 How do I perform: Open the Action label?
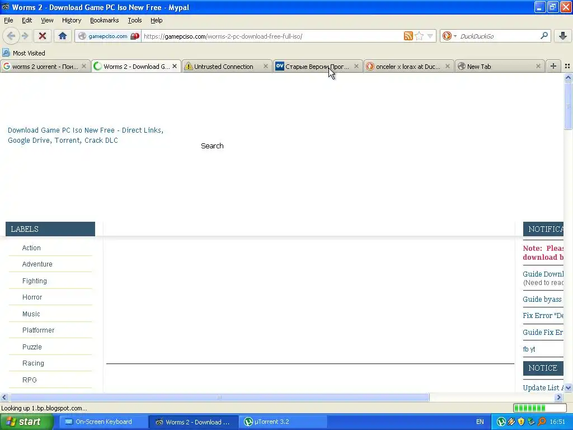point(31,247)
